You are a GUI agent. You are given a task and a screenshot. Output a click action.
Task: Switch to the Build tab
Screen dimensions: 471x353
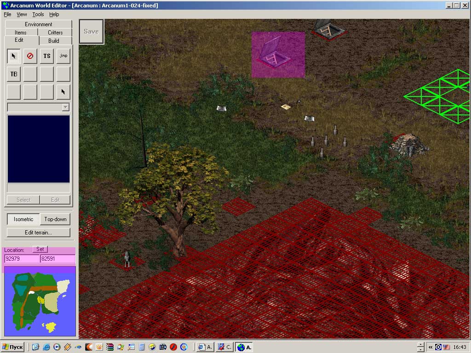point(54,40)
